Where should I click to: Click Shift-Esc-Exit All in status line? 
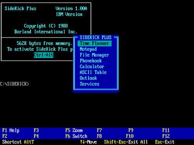click(x=126, y=142)
